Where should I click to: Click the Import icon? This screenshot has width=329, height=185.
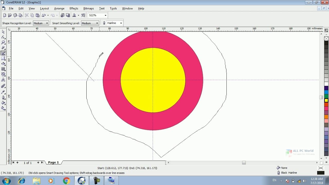(62, 15)
